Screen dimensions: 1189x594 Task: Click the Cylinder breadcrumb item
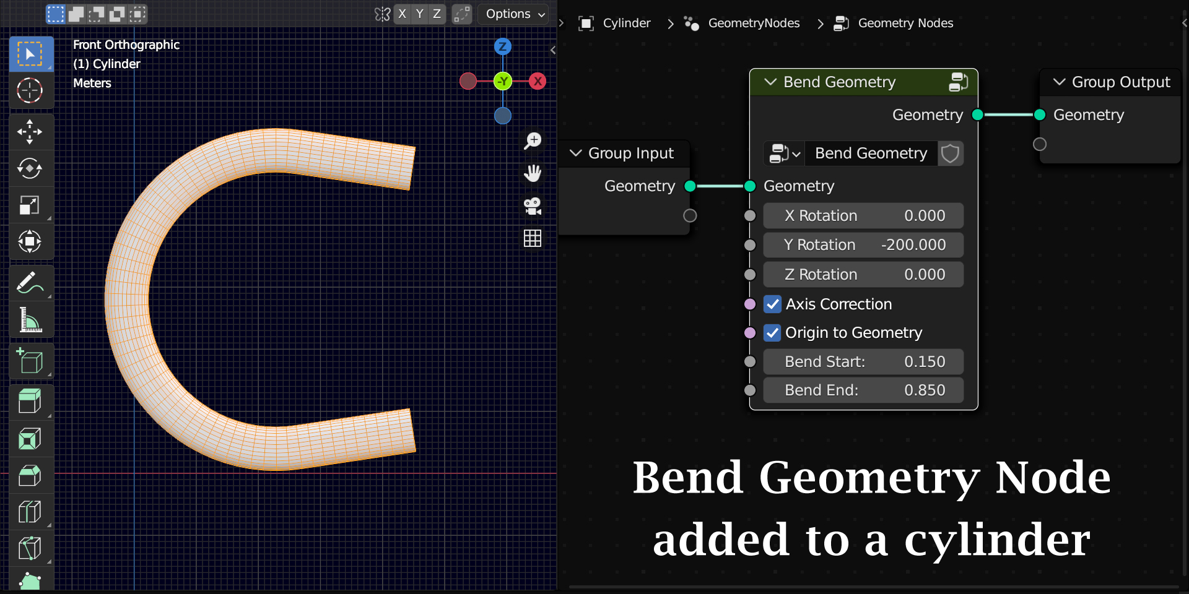[x=627, y=23]
